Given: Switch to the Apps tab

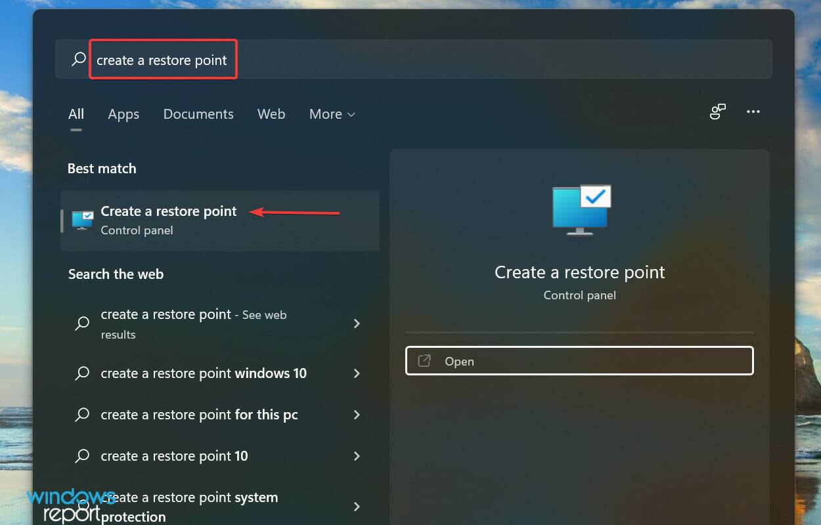Looking at the screenshot, I should tap(123, 114).
